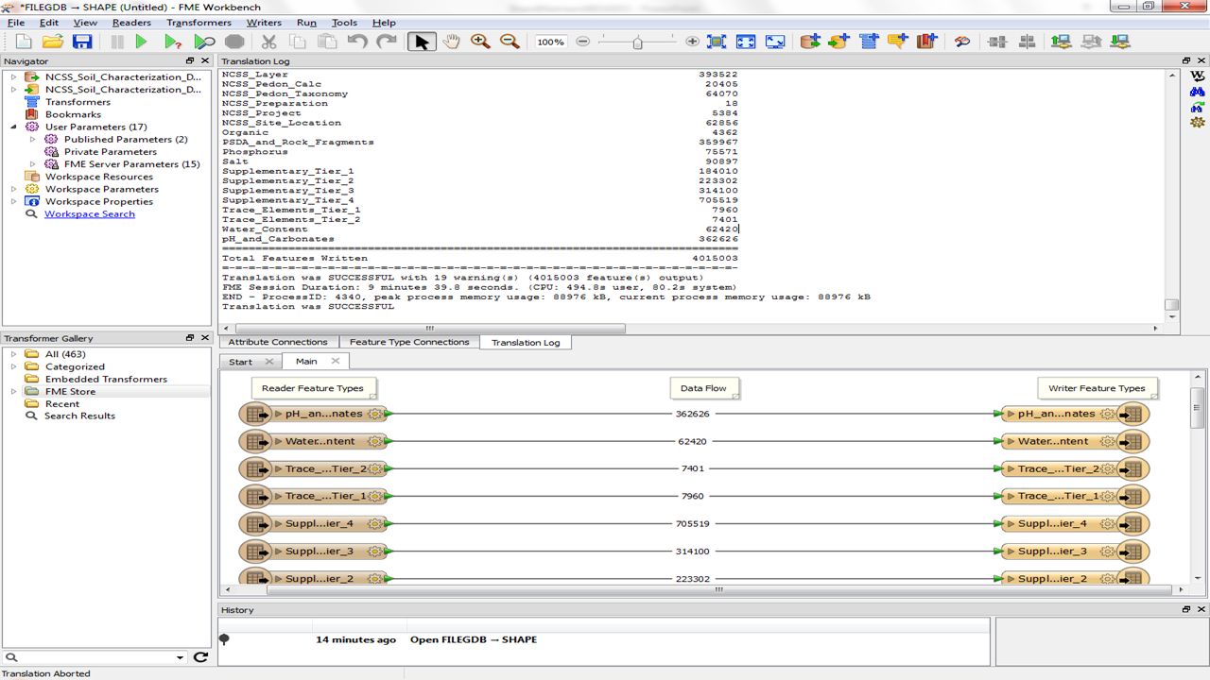Image resolution: width=1210 pixels, height=680 pixels.
Task: Run with prompt icon (play with question mark)
Action: pos(172,42)
